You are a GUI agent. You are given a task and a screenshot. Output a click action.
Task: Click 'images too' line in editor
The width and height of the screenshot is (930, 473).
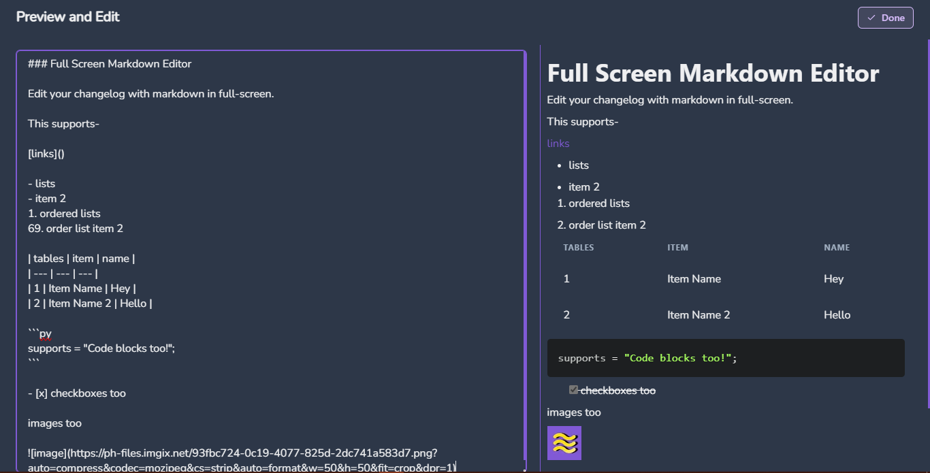(54, 423)
